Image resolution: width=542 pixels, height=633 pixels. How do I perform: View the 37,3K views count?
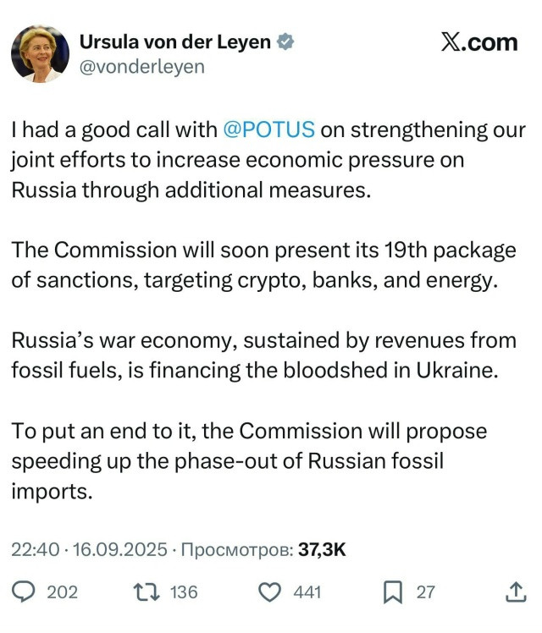pyautogui.click(x=322, y=549)
